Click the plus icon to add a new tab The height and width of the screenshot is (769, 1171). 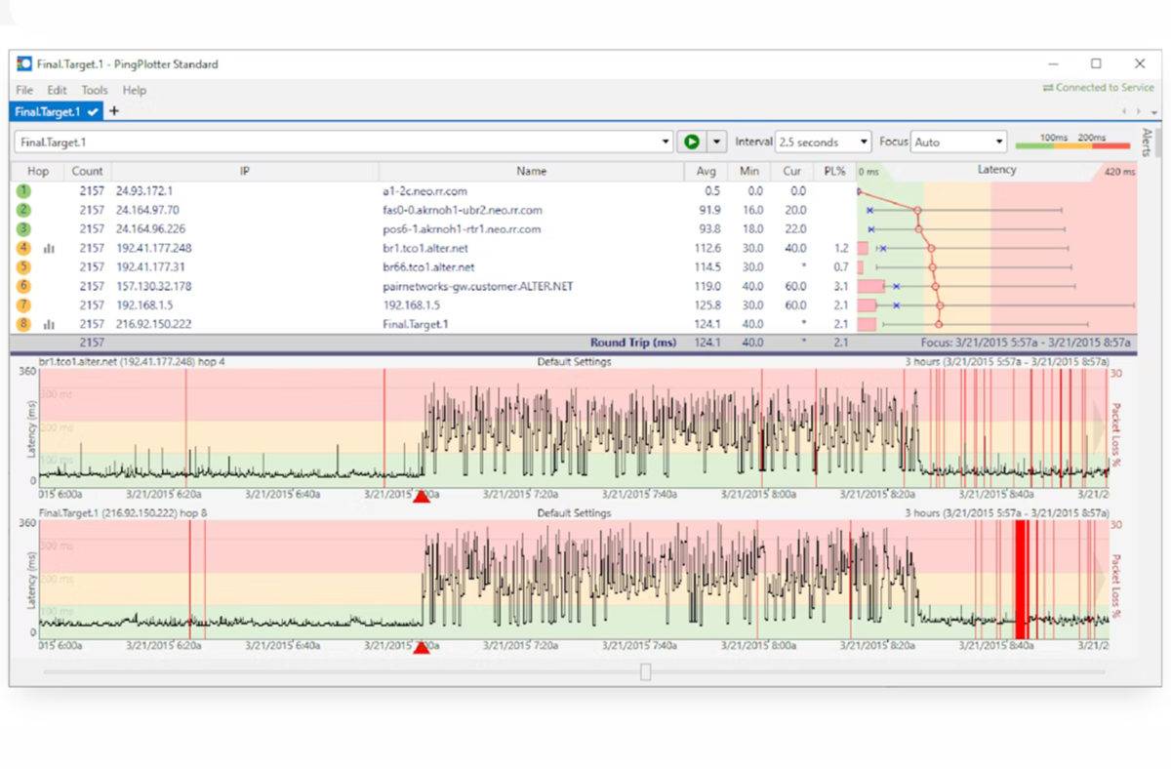tap(113, 111)
